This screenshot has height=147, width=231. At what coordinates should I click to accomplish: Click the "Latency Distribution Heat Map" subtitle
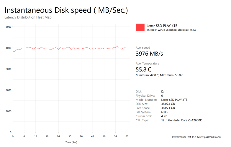(x=28, y=17)
